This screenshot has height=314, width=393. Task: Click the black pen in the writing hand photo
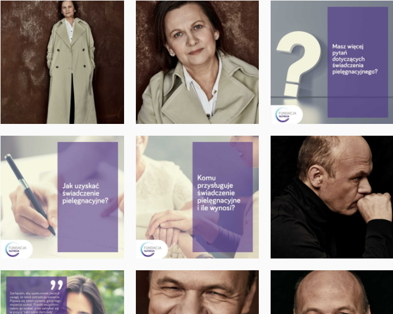point(30,195)
